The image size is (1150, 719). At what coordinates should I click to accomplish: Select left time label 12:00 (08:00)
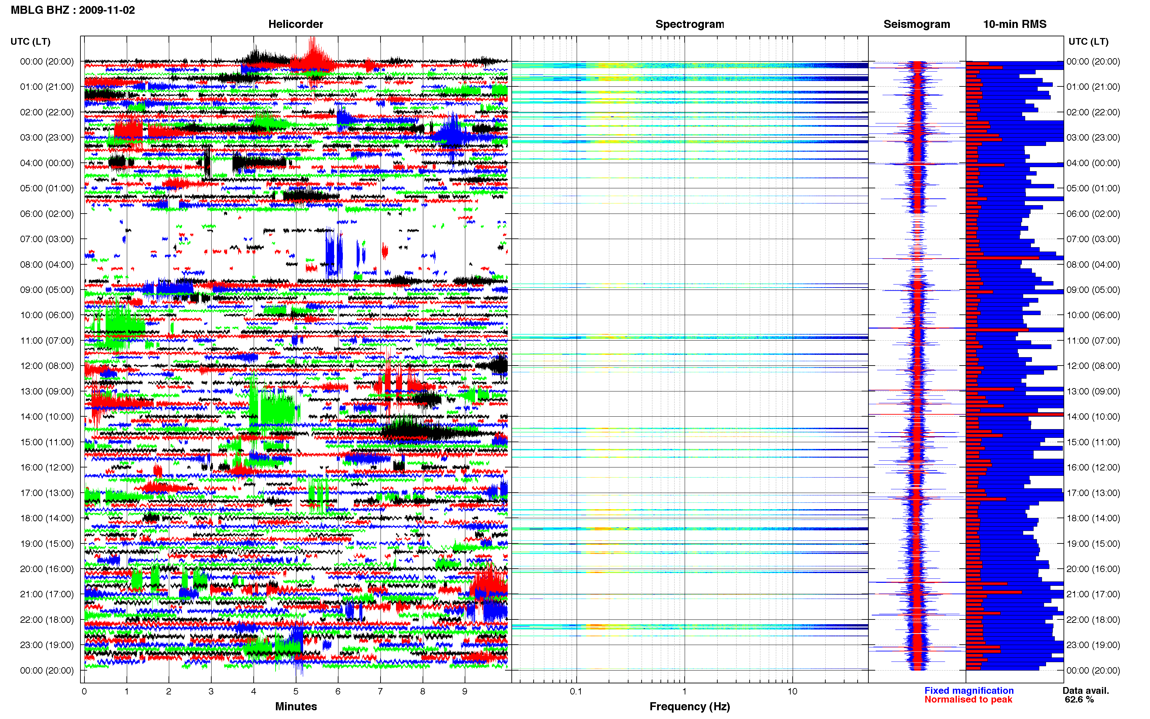click(x=47, y=366)
